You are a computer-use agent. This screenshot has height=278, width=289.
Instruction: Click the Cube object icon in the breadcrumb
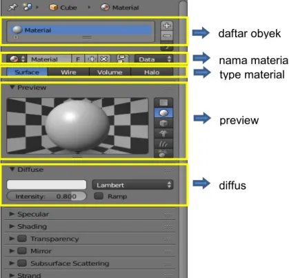click(x=53, y=8)
